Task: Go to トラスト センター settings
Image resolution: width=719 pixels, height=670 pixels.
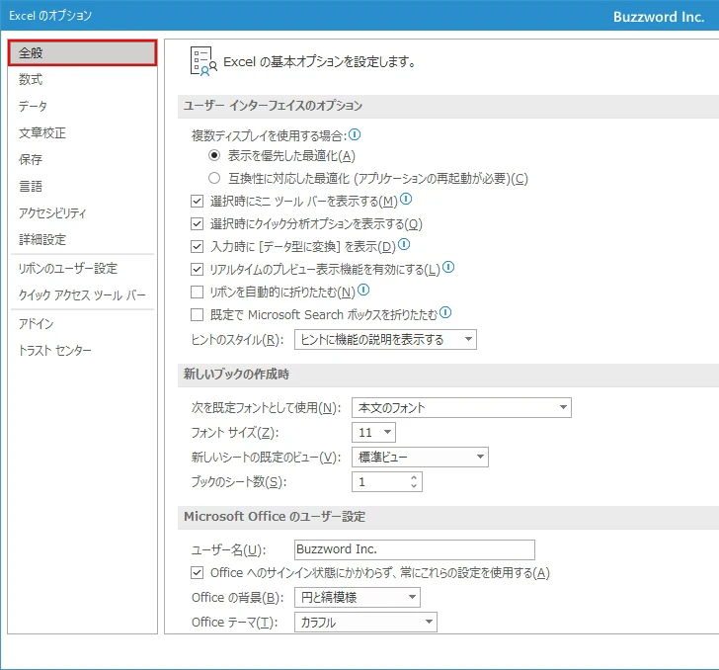Action: click(55, 351)
